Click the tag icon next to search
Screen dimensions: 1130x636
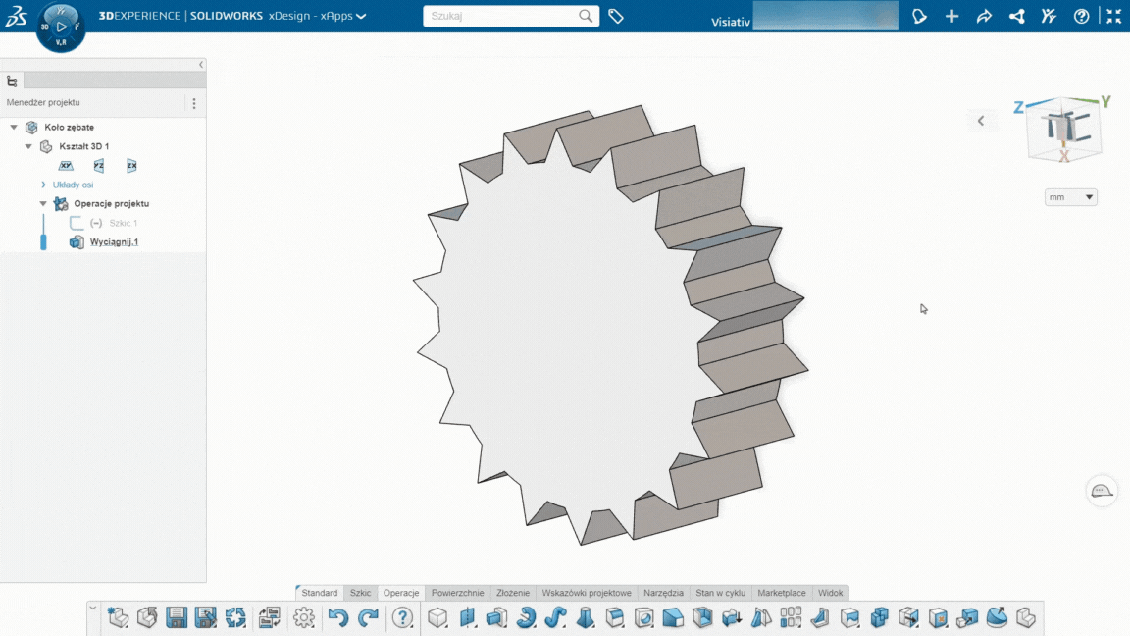click(615, 16)
